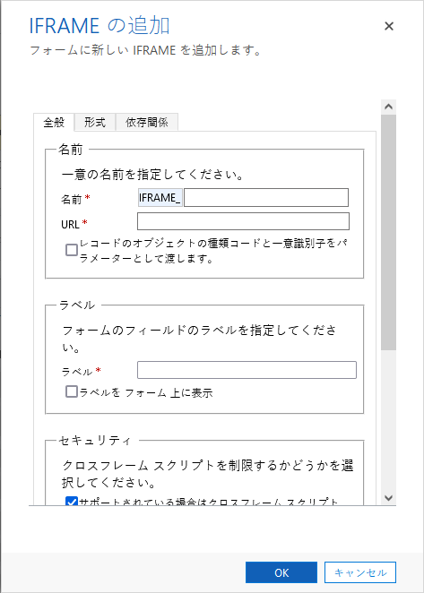
Task: Click the scrollbar down arrow
Action: pyautogui.click(x=388, y=498)
